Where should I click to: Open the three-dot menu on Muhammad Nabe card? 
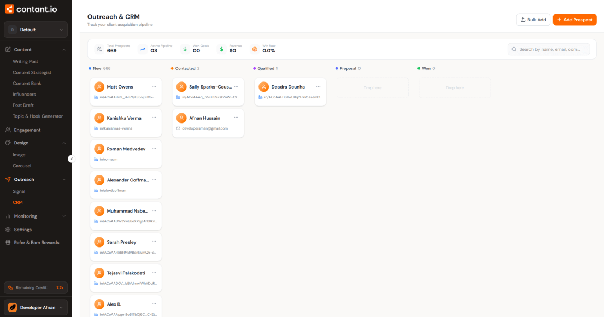point(154,211)
